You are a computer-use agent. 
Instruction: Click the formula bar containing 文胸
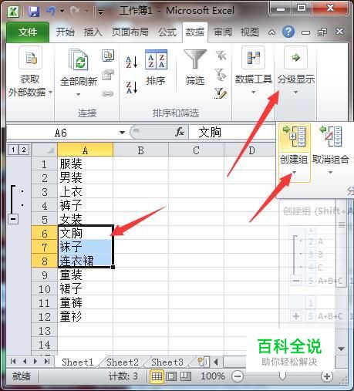point(231,133)
